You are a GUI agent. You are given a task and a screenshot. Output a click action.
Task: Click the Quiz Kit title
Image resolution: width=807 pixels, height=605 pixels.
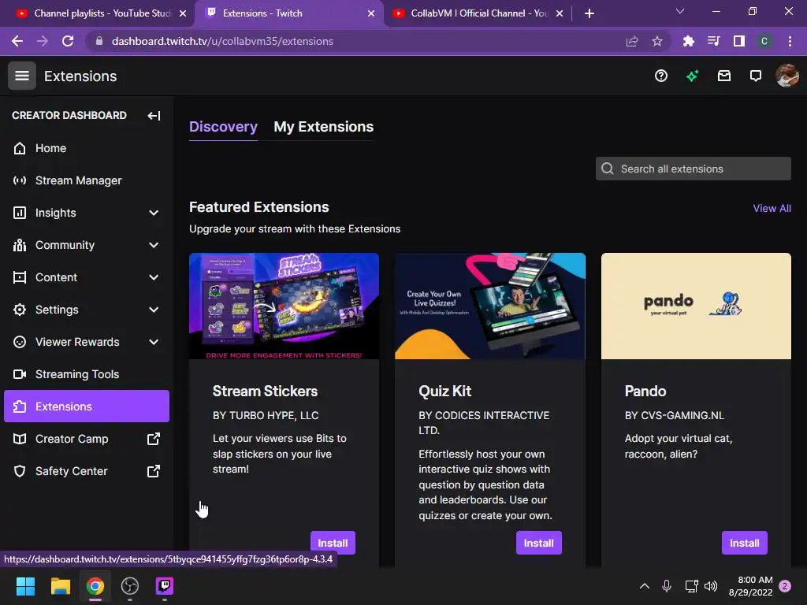(444, 392)
